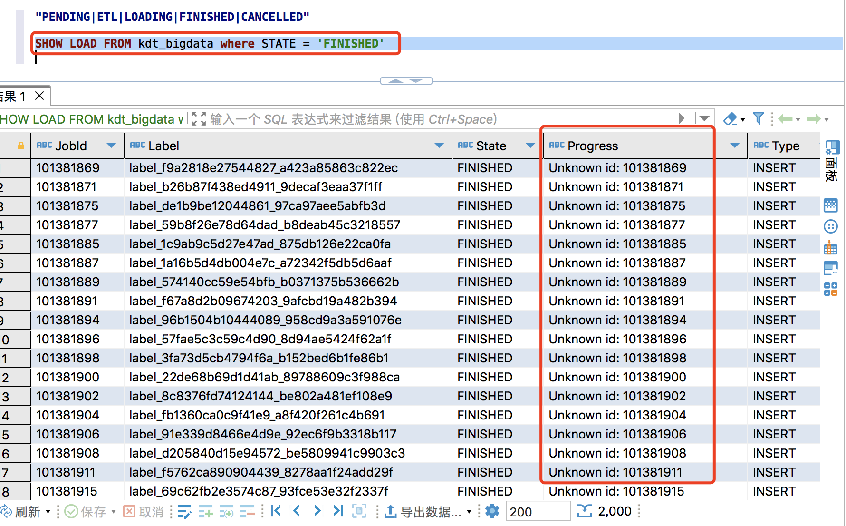Open the result settings gear icon
Viewport: 846px width, 526px height.
tap(492, 511)
